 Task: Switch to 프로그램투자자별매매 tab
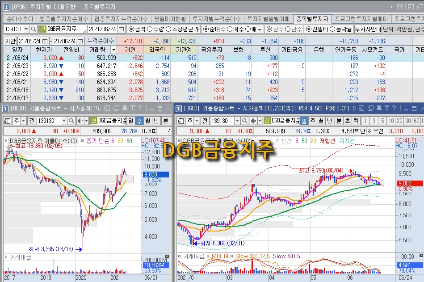[x=361, y=19]
